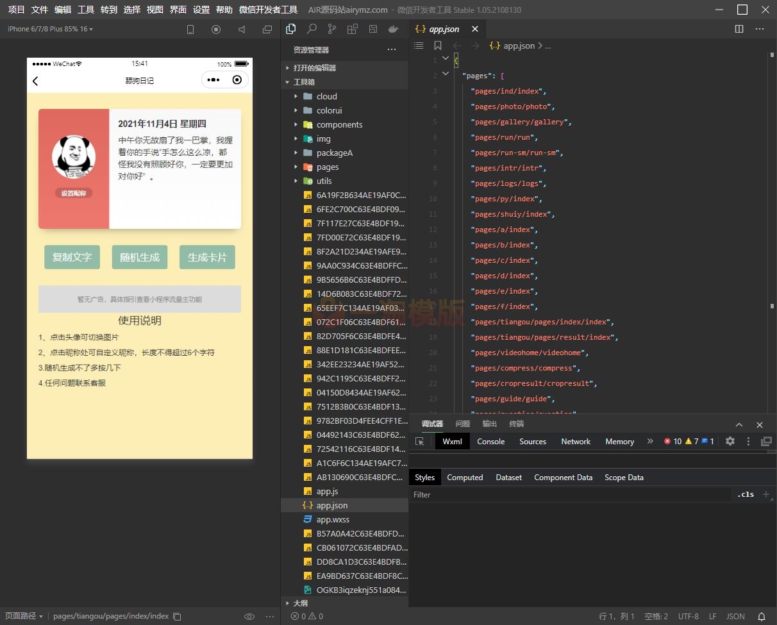This screenshot has height=625, width=777.
Task: Click the 复制文字 button
Action: tap(72, 257)
